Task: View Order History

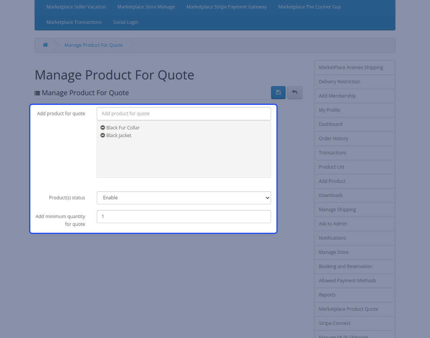Action: tap(355, 139)
